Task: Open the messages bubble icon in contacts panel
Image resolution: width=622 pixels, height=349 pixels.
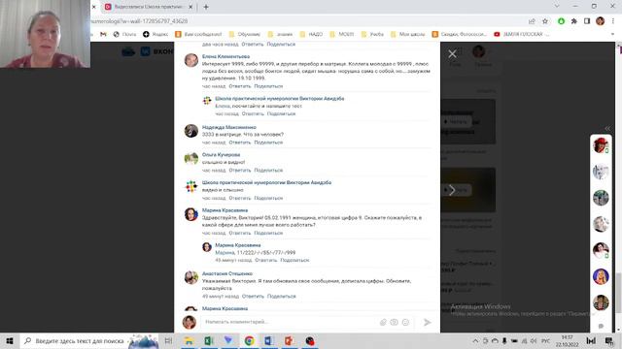Action: [601, 326]
